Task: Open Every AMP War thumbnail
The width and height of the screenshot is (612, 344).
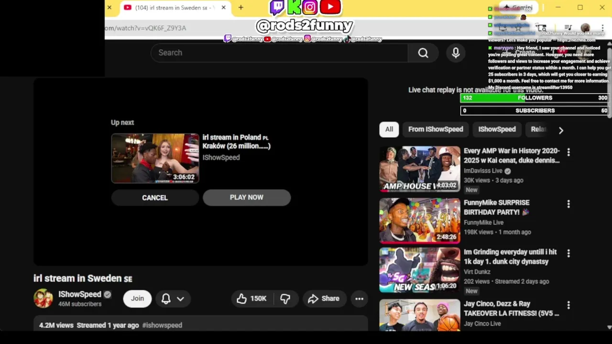Action: [x=420, y=169]
